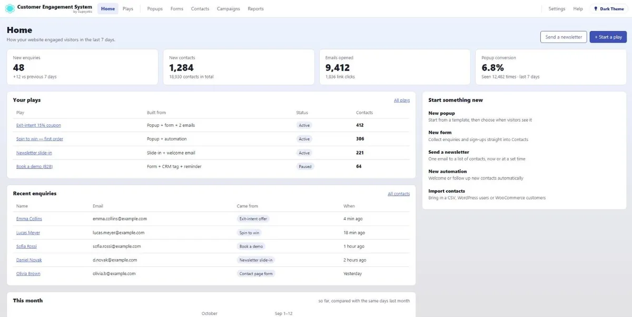Open contact Daniel Novak
This screenshot has height=317, width=632.
coord(29,260)
